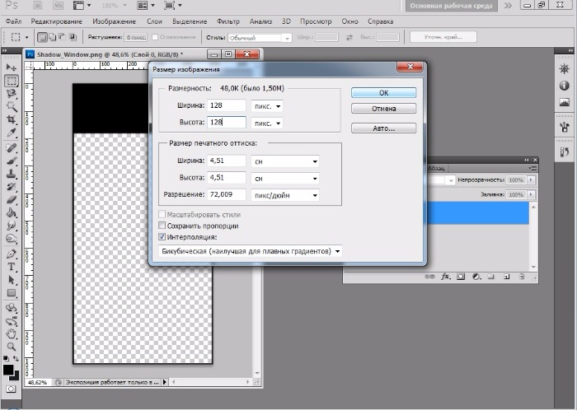The image size is (577, 410).
Task: Uncheck the Интерполяция checkbox
Action: point(161,237)
